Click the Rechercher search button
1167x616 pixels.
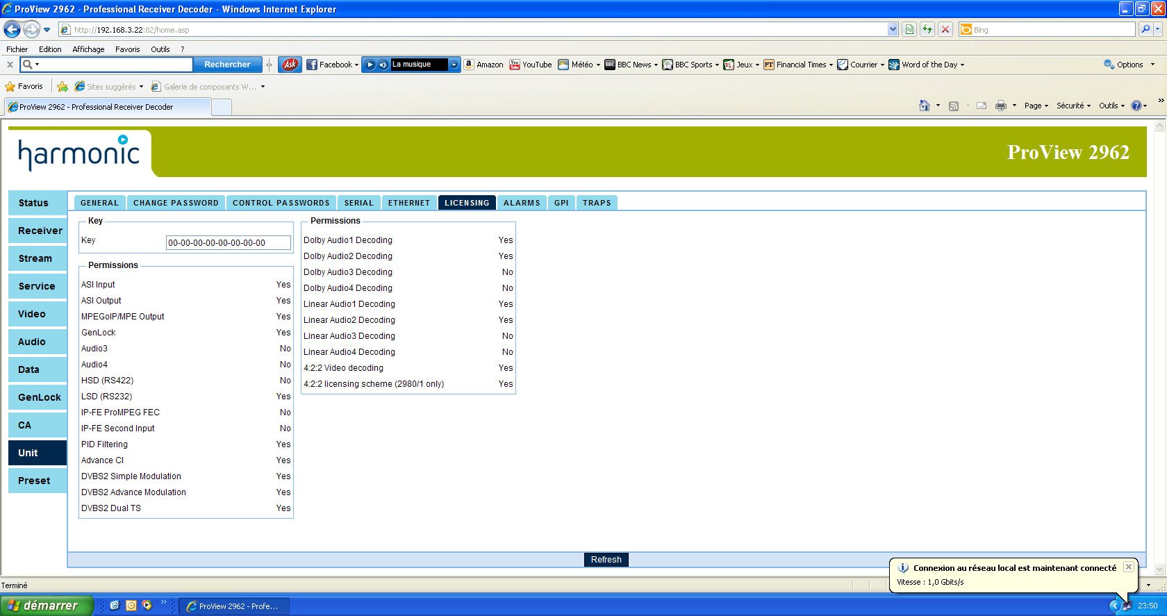[227, 65]
